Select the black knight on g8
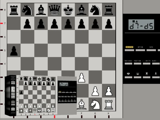The height and width of the screenshot is (120, 160). point(95,10)
